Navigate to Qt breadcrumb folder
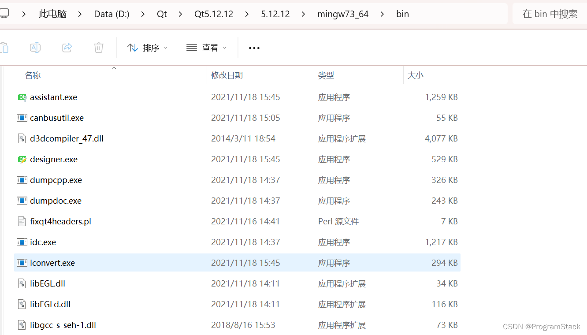The width and height of the screenshot is (587, 335). (162, 14)
